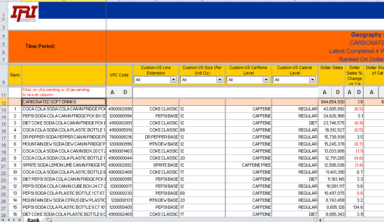The height and width of the screenshot is (222, 384).
Task: Sort Dollar Sales % Change descending (D)
Action: pos(359,92)
